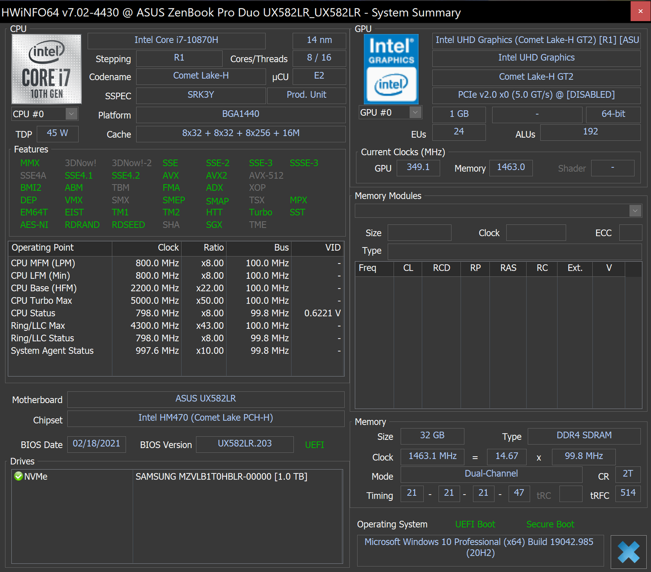Viewport: 651px width, 572px height.
Task: Click the tRFC value 514
Action: (x=628, y=493)
